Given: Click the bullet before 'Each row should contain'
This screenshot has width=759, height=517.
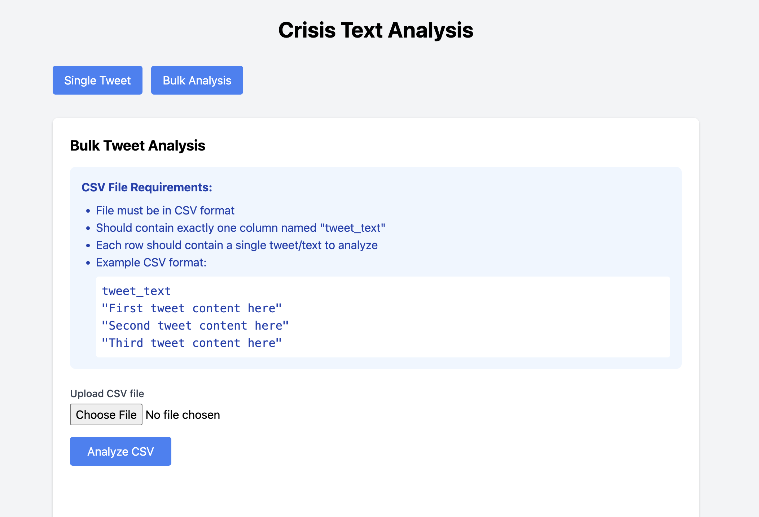Looking at the screenshot, I should click(88, 246).
